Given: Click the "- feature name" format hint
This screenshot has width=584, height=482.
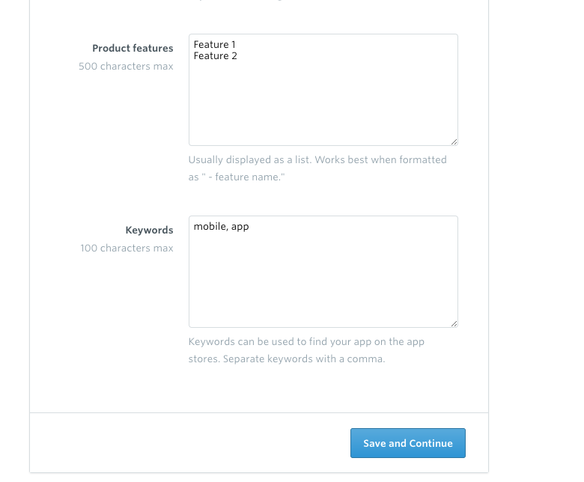Looking at the screenshot, I should 246,177.
